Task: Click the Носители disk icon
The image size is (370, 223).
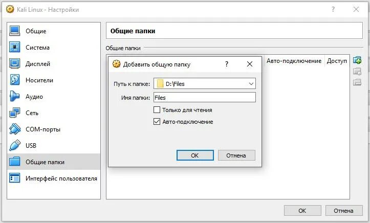Action: (x=15, y=80)
